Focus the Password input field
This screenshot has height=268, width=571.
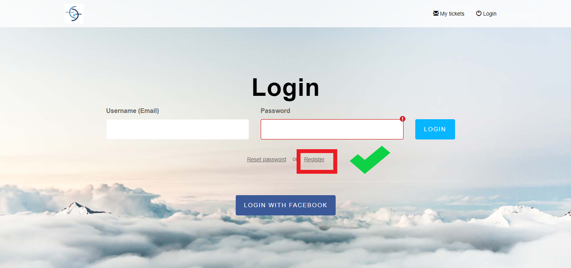332,129
